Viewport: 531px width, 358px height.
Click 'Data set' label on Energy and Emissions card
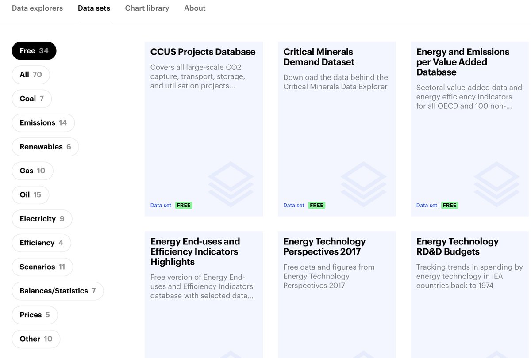coord(427,205)
